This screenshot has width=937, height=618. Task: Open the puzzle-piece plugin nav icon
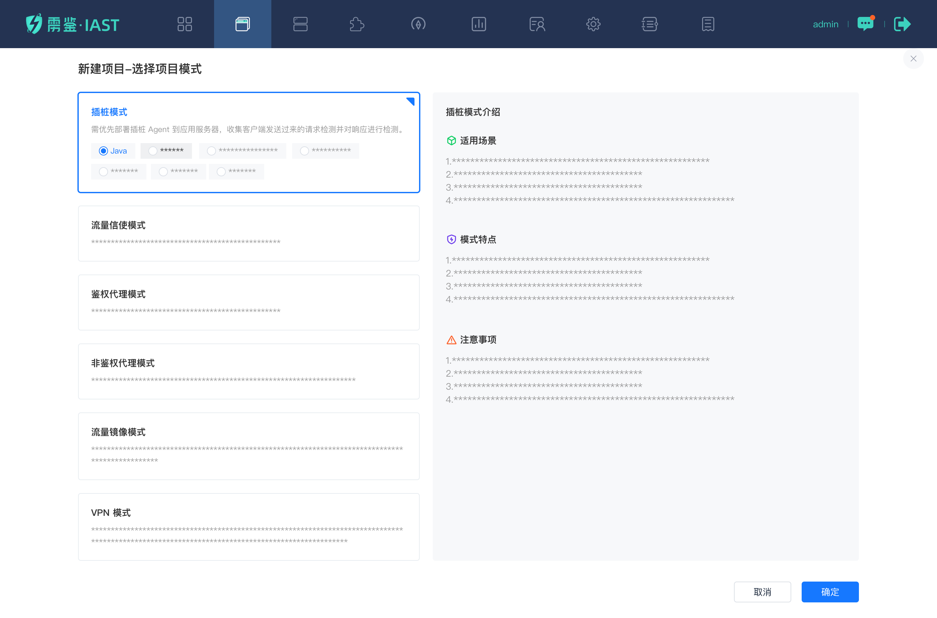357,24
